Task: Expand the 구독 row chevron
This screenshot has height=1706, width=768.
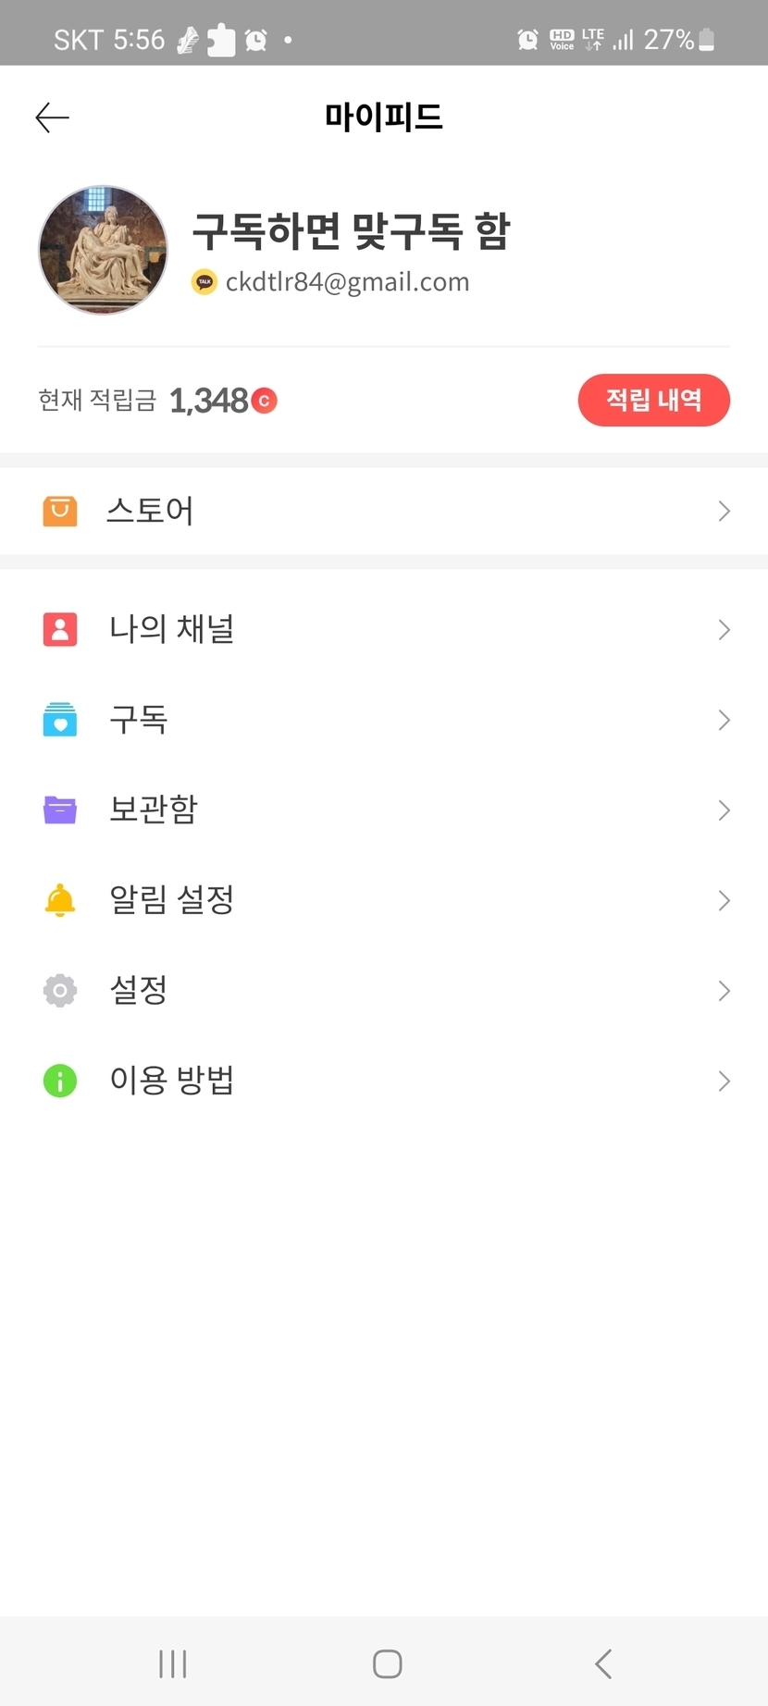Action: click(724, 720)
